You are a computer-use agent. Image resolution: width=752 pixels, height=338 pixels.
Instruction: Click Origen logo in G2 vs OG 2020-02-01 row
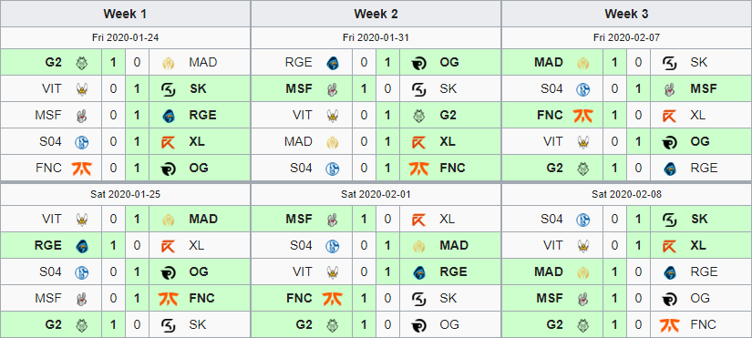coord(418,325)
